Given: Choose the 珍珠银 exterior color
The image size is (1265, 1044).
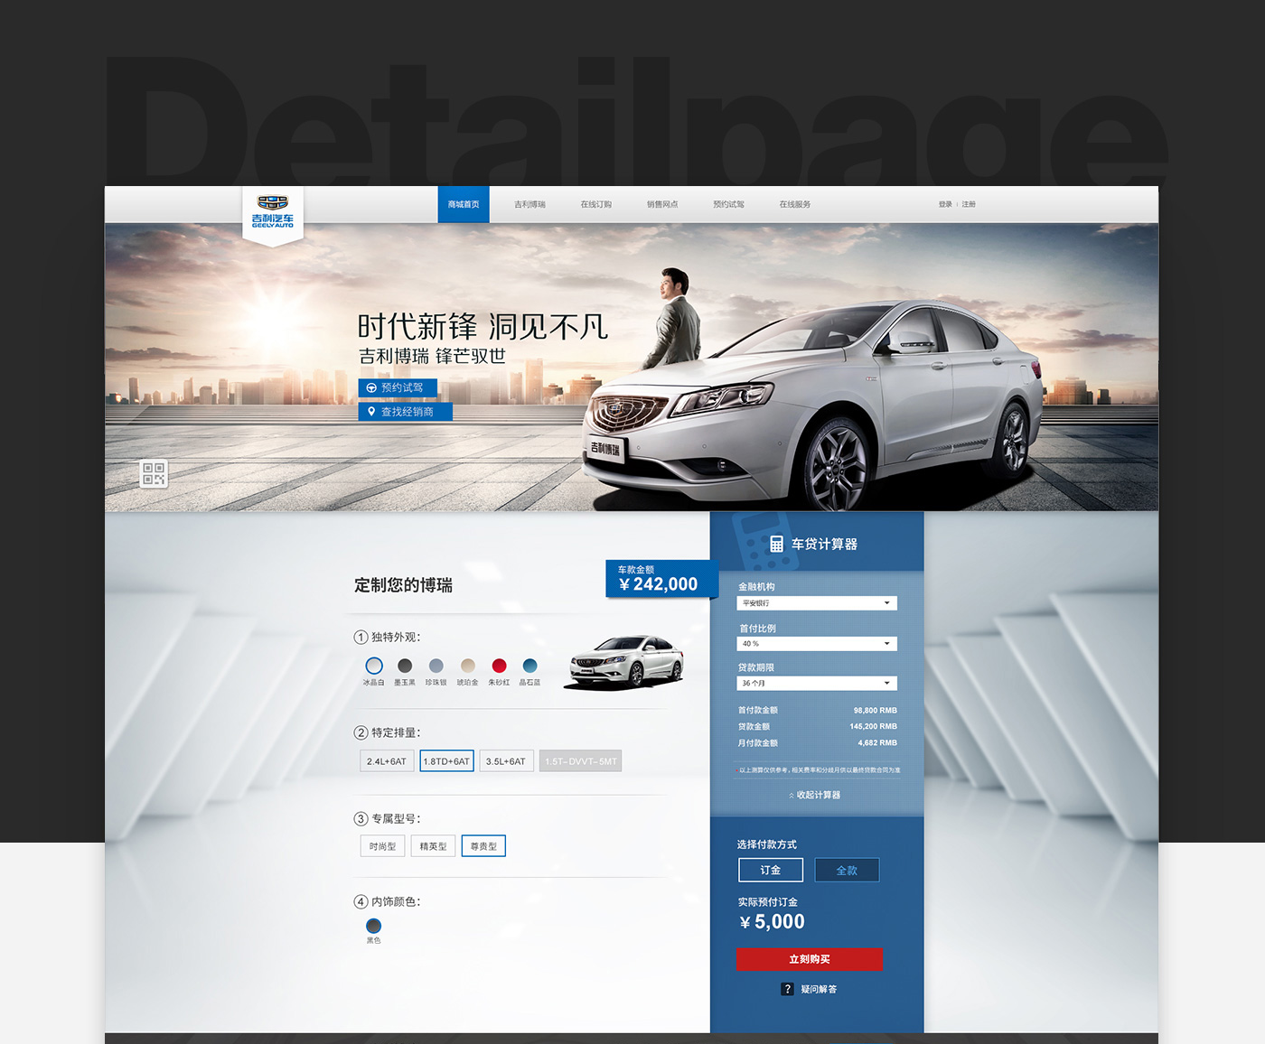Looking at the screenshot, I should pyautogui.click(x=436, y=666).
